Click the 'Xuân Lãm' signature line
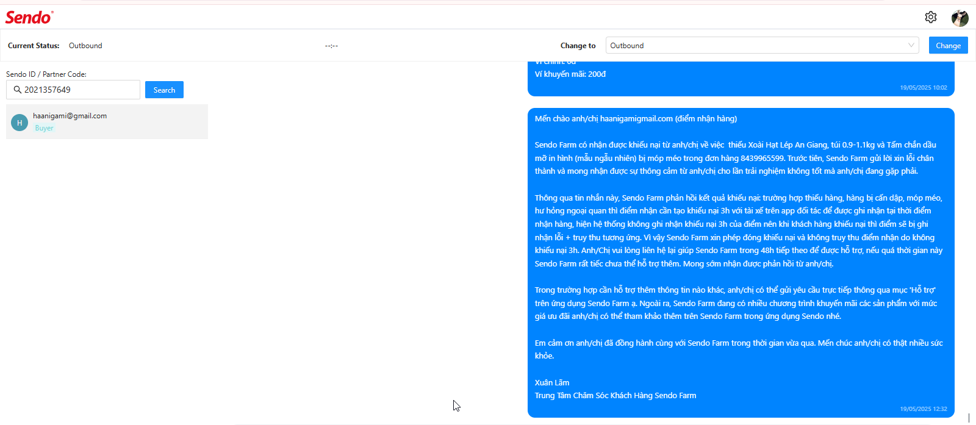Viewport: 976px width, 425px height. pyautogui.click(x=552, y=383)
